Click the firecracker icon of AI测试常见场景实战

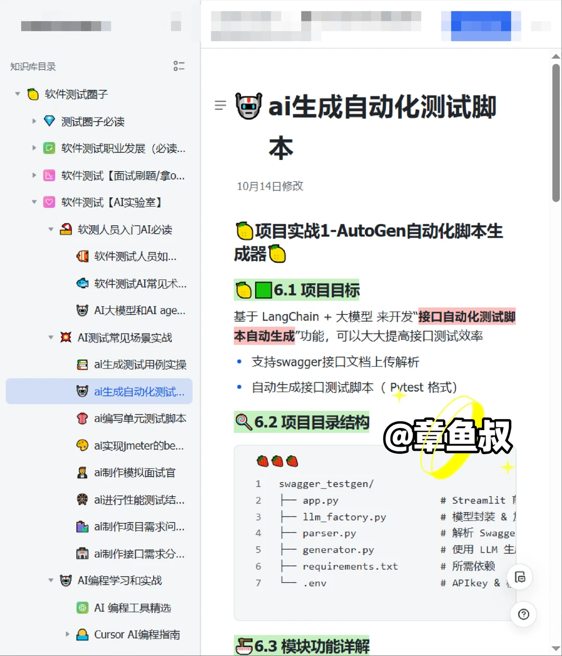[66, 337]
